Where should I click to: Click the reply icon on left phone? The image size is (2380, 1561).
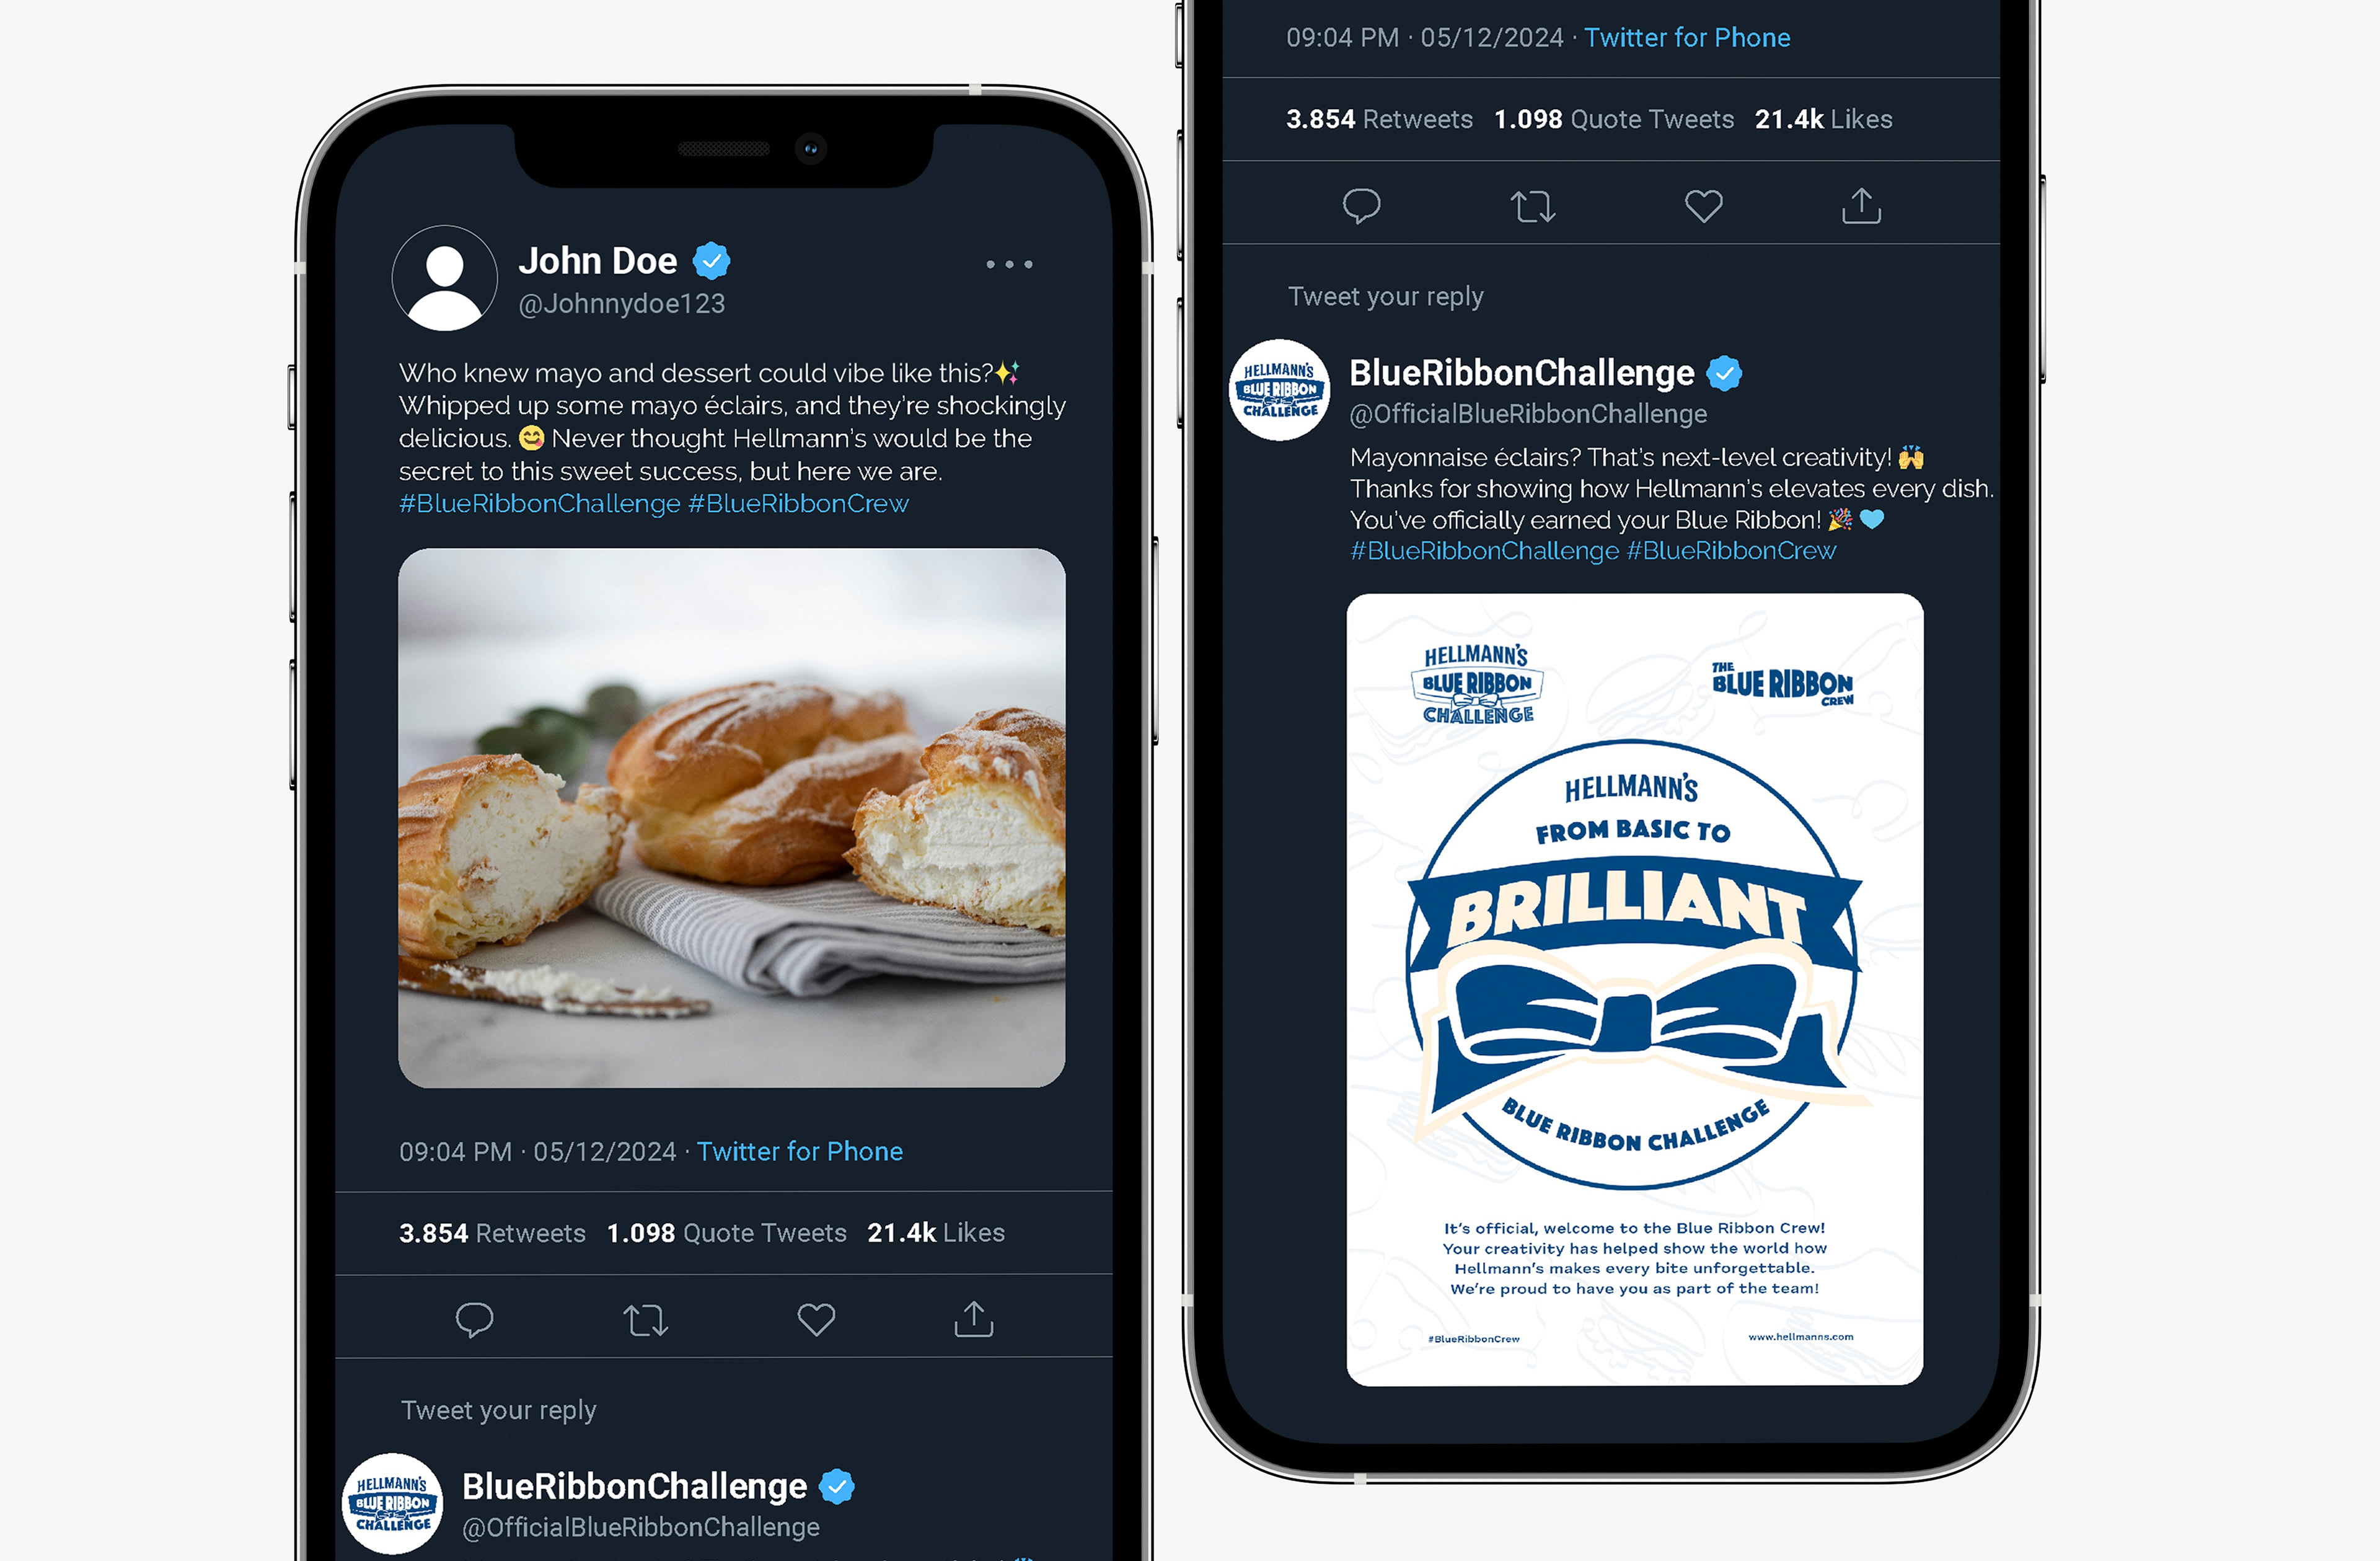(474, 1319)
